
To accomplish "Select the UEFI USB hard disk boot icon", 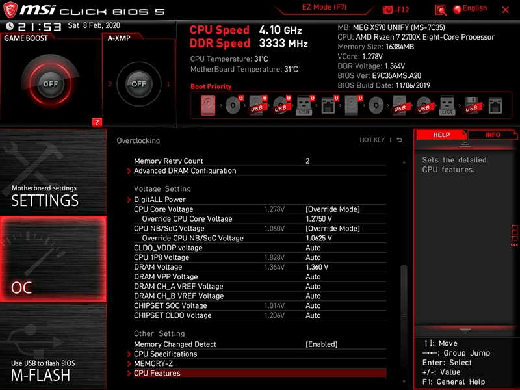I will pyautogui.click(x=258, y=105).
